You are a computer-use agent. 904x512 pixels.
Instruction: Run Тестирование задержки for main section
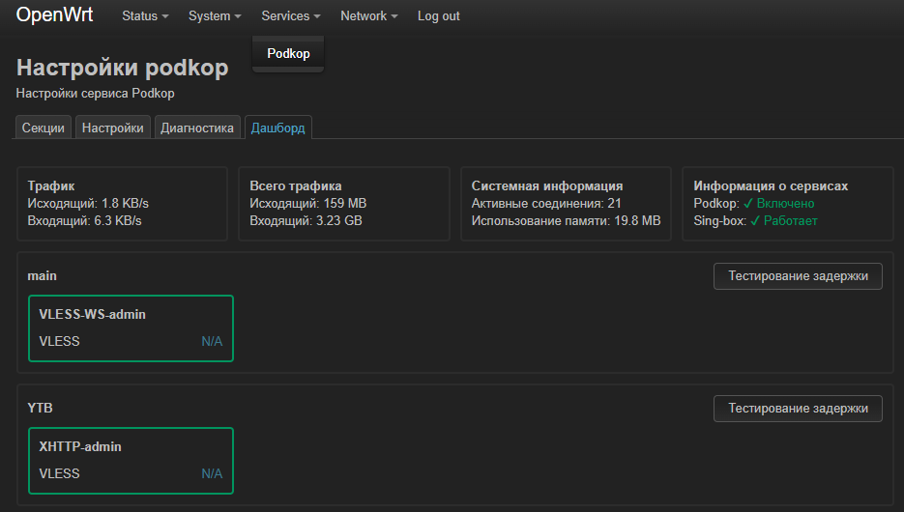(798, 276)
